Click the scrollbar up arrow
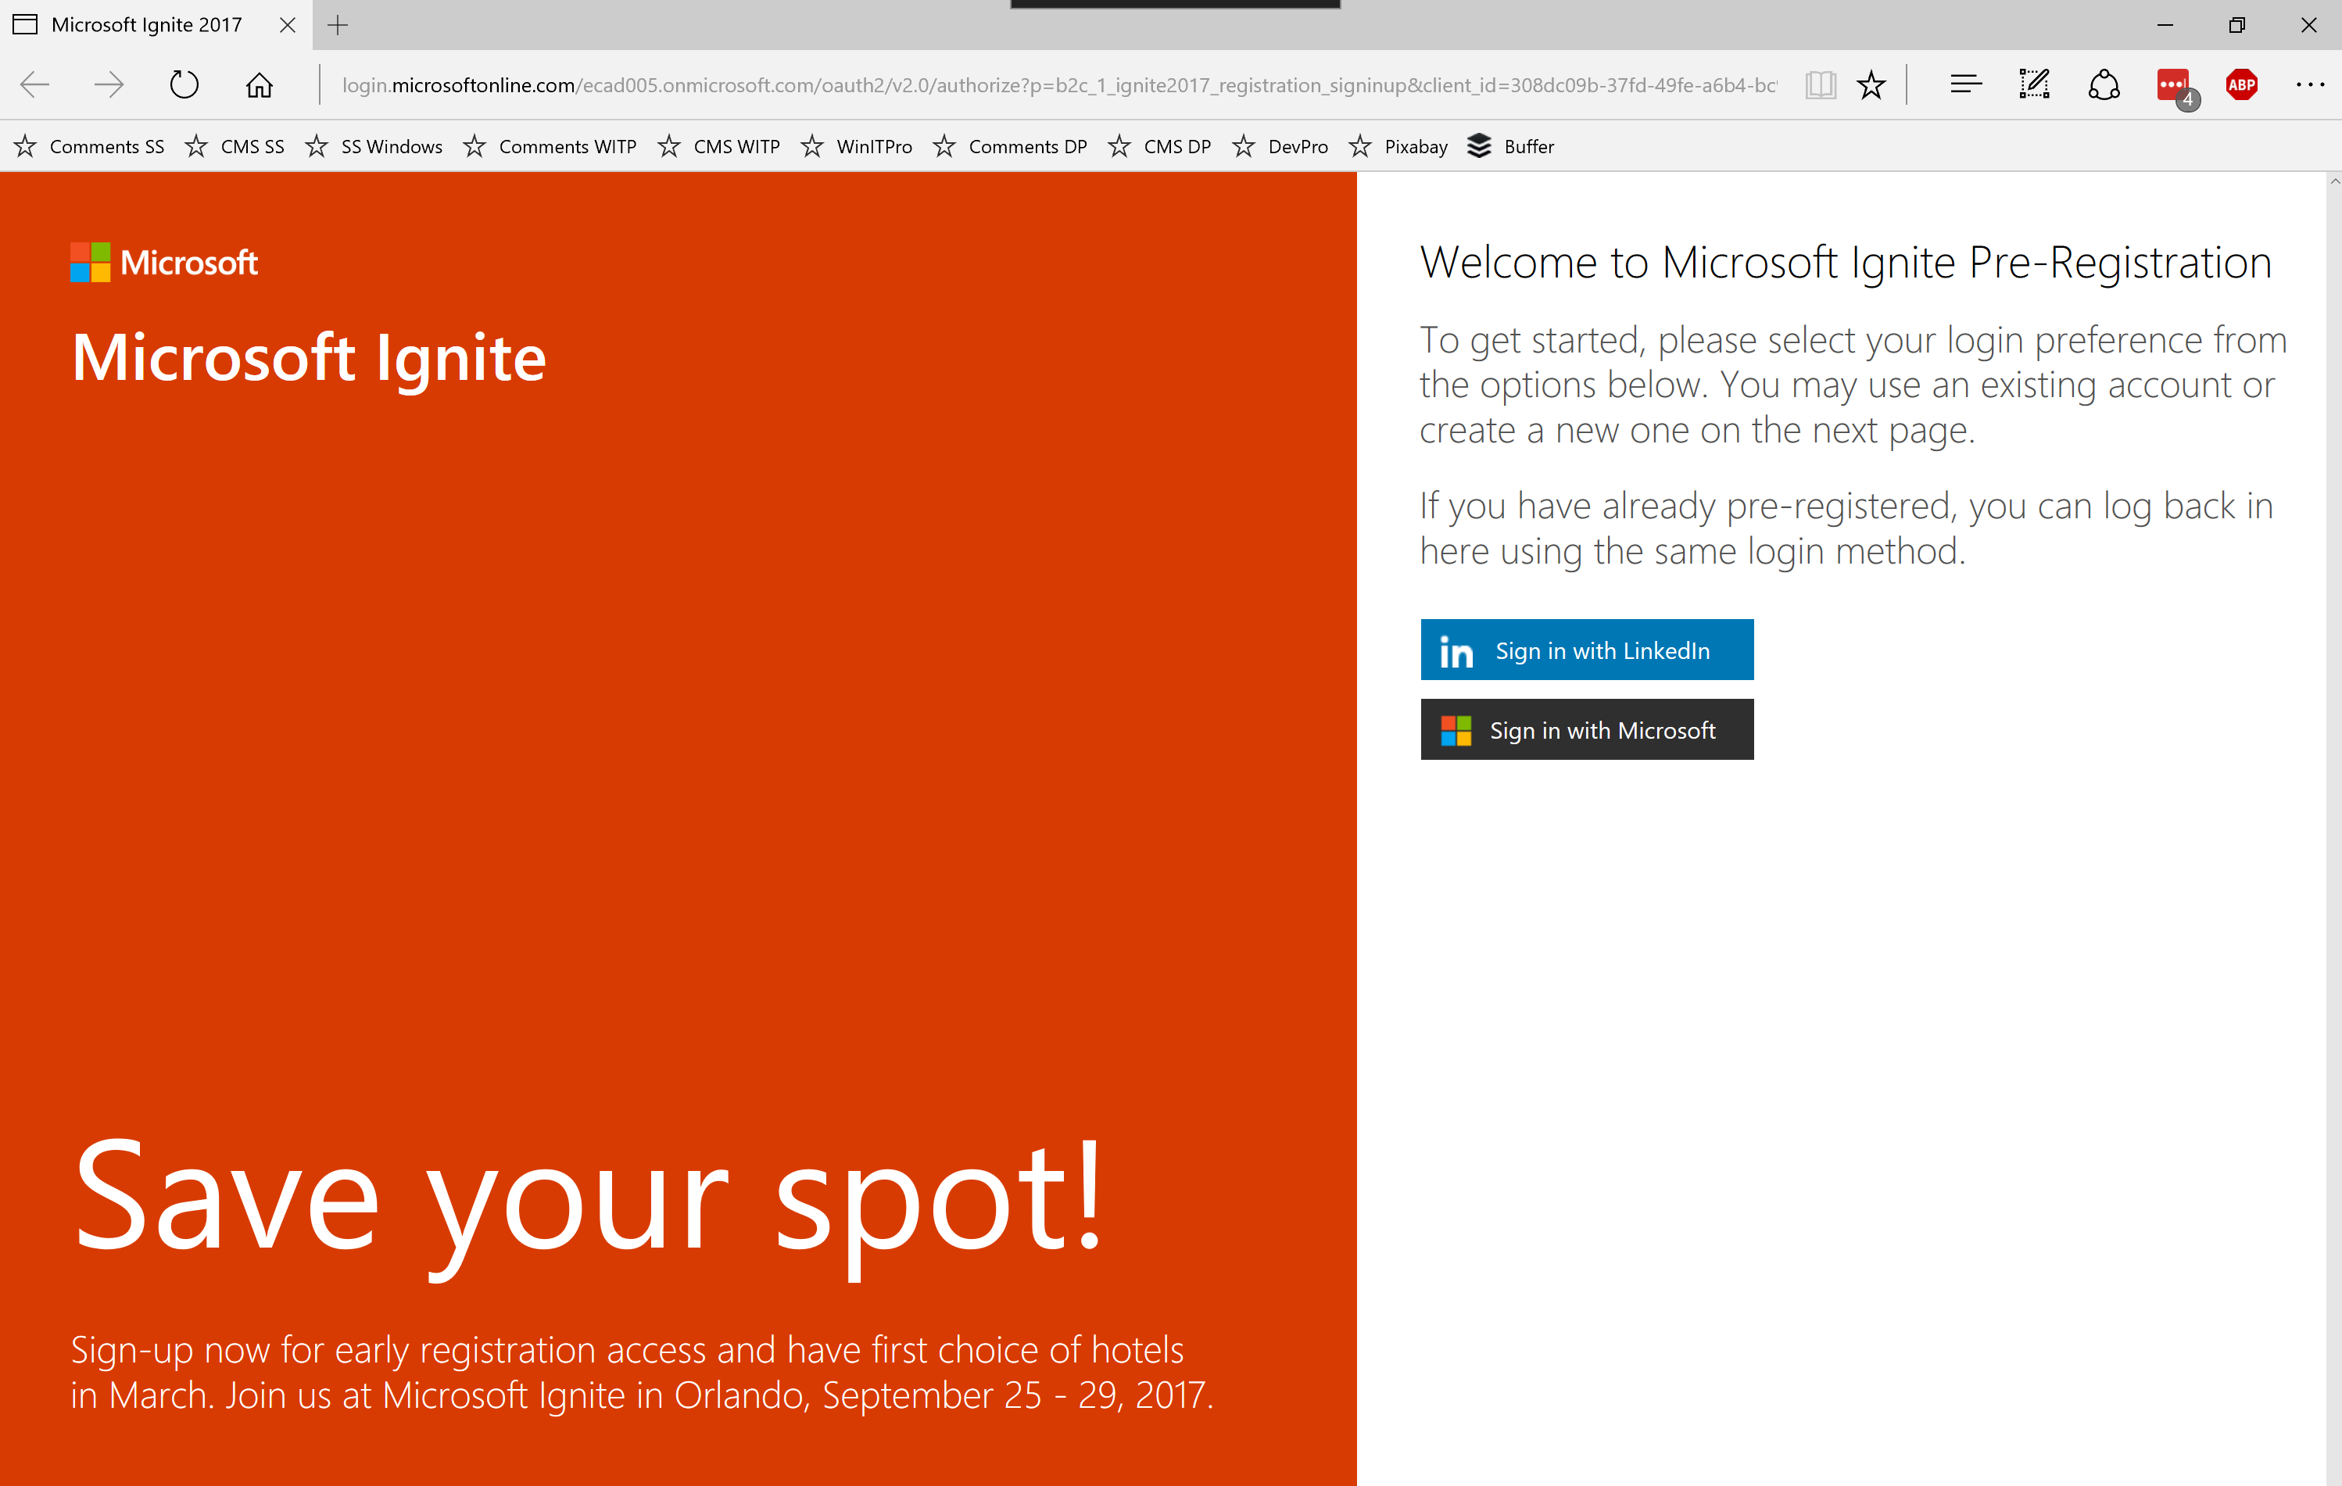The image size is (2342, 1486). coord(2333,182)
